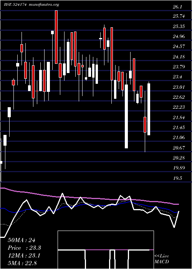The width and height of the screenshot is (192, 269).
Task: Click the tallest red candle near 26.1
Action: (56, 37)
